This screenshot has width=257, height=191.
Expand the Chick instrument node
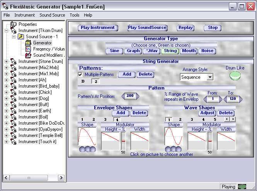[x=6, y=92]
